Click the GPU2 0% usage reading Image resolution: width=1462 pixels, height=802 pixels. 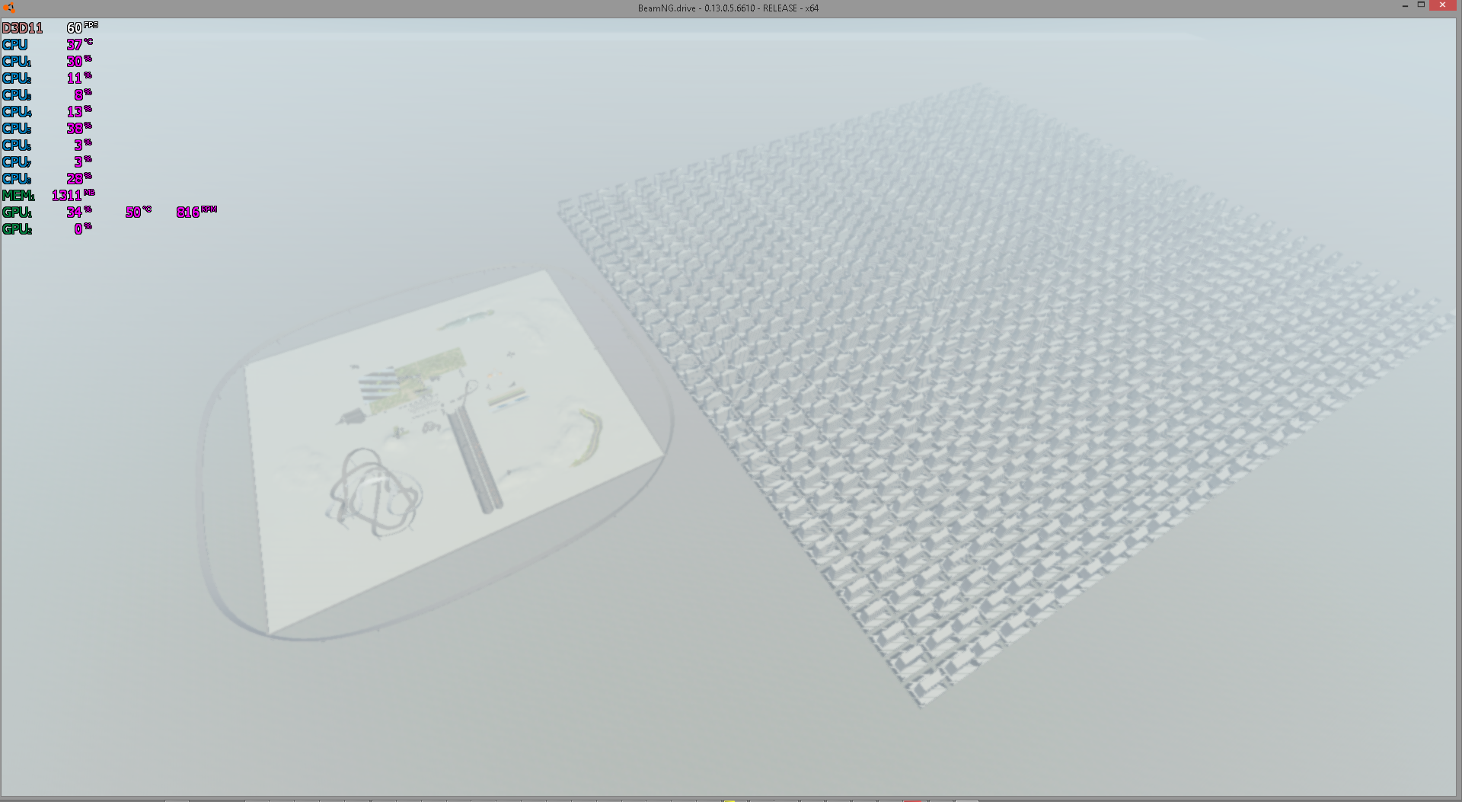point(82,228)
